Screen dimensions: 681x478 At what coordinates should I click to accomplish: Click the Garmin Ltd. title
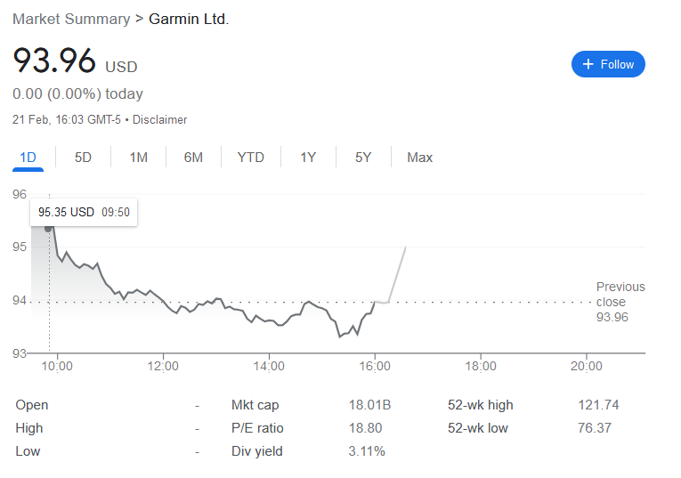pos(189,19)
